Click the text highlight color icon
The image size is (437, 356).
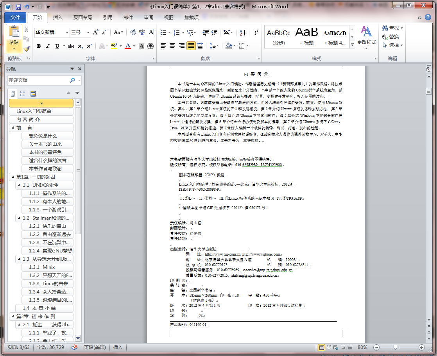(114, 46)
